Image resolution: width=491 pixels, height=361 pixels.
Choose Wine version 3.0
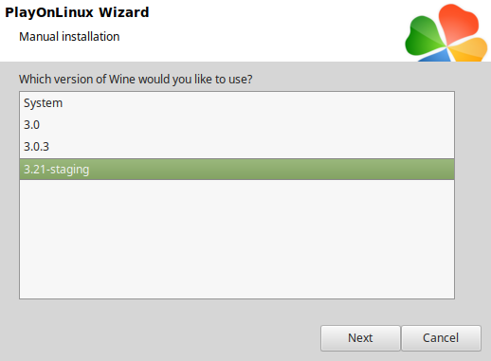tap(237, 125)
